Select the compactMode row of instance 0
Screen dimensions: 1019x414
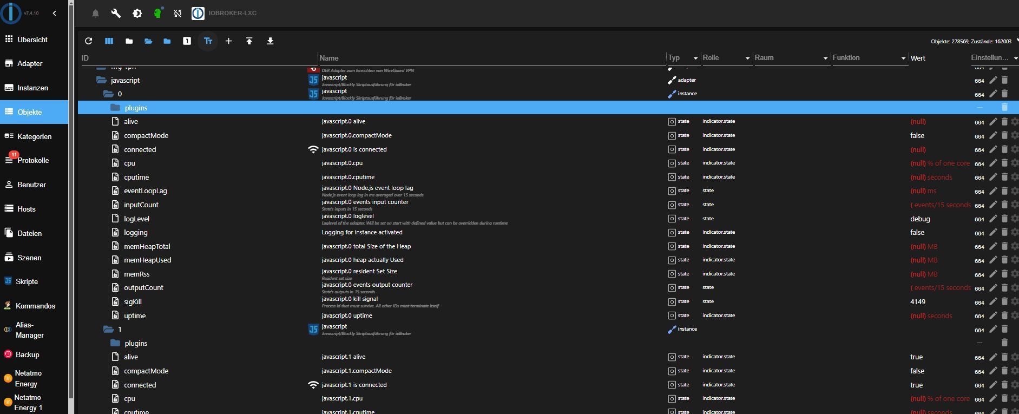tap(548, 135)
